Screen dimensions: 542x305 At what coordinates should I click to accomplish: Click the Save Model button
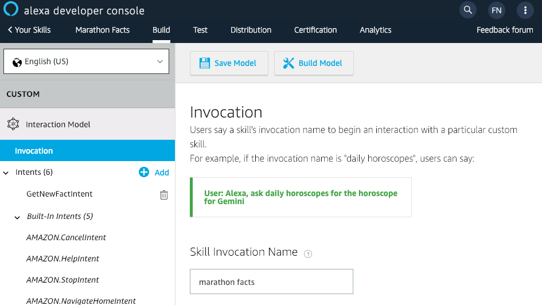pyautogui.click(x=229, y=63)
